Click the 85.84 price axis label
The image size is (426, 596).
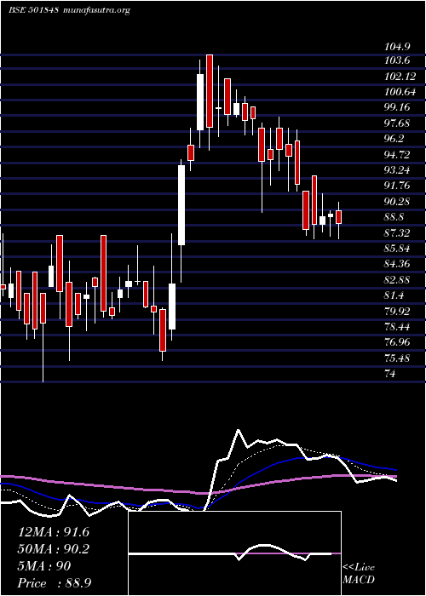pos(397,249)
